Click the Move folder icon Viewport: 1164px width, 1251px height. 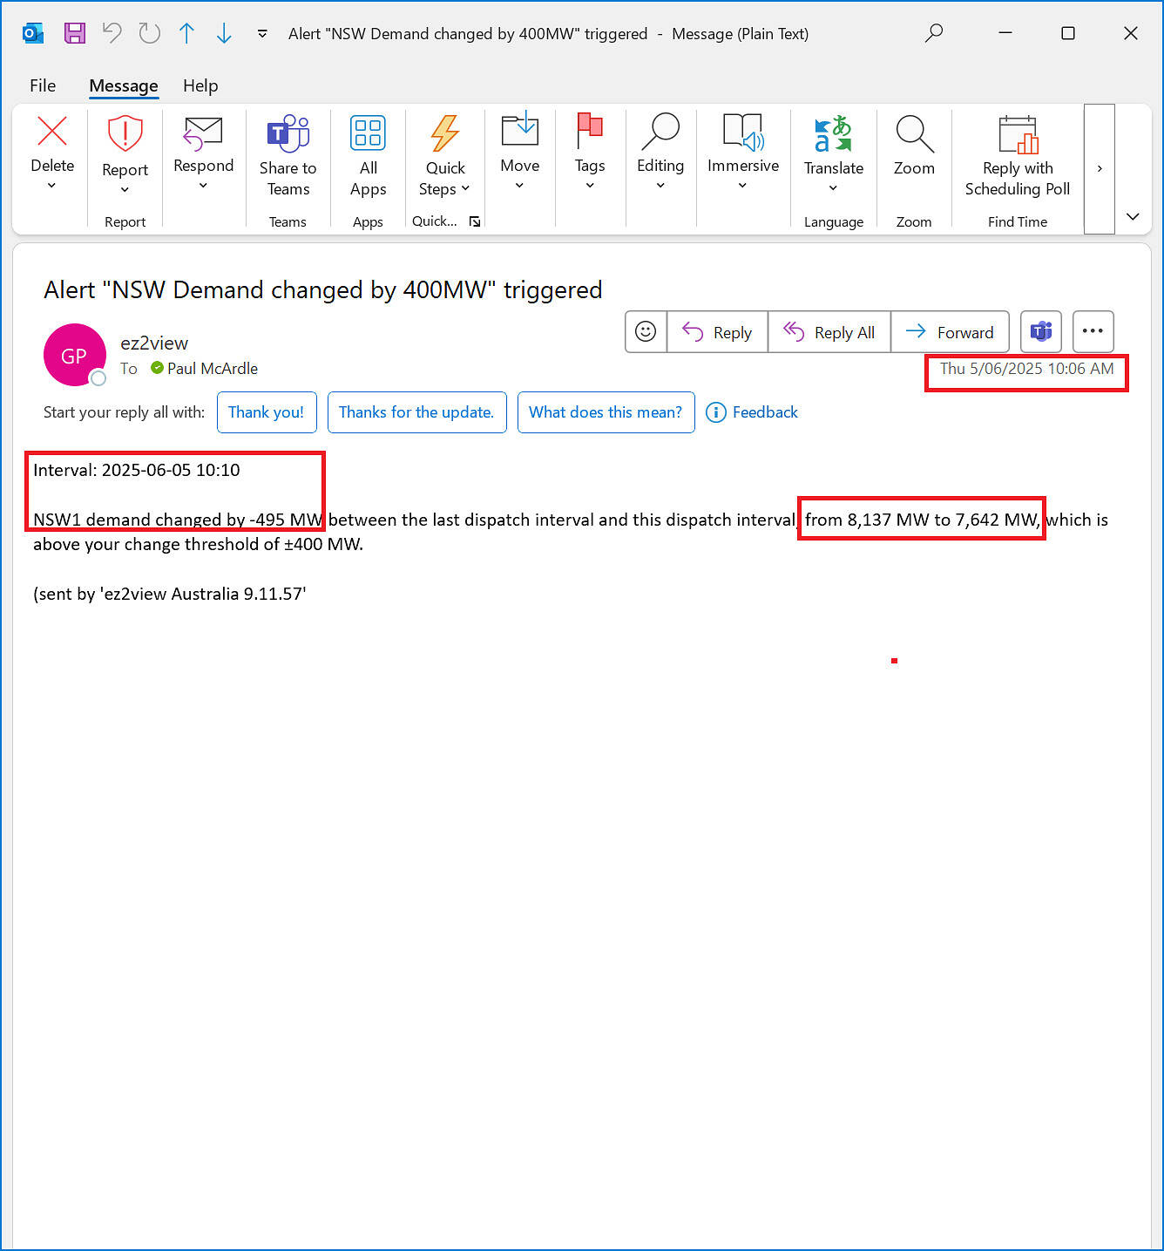(520, 130)
